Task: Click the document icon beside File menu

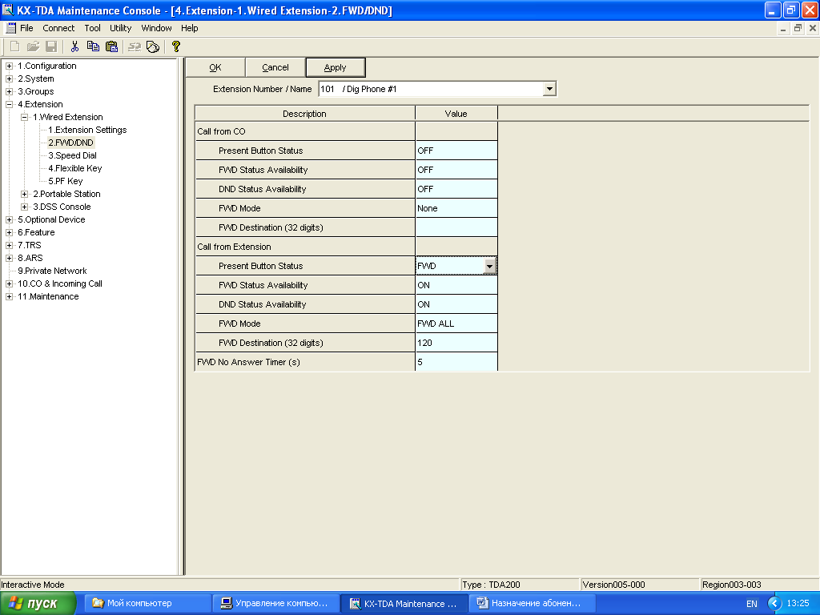Action: click(x=10, y=28)
